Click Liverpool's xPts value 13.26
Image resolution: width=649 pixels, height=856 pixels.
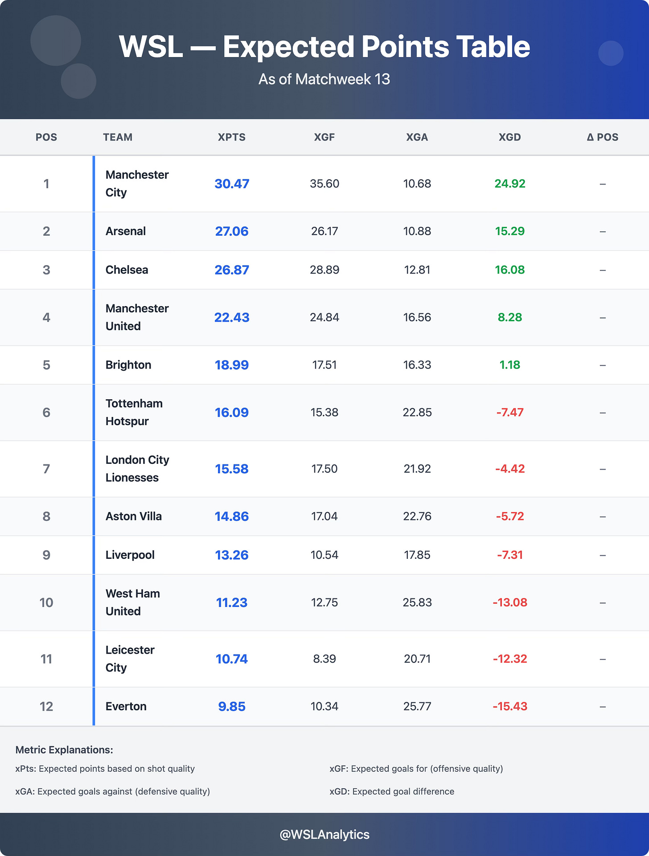232,555
